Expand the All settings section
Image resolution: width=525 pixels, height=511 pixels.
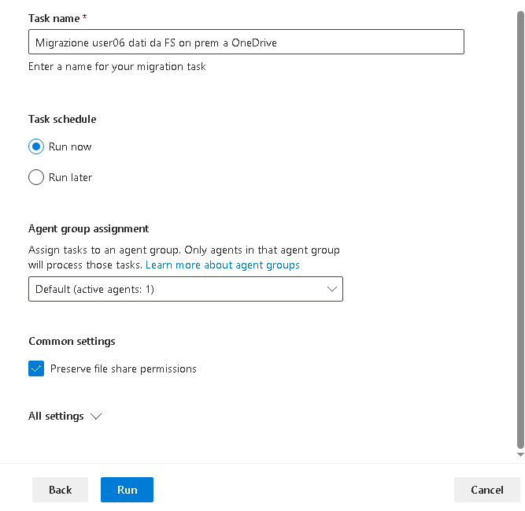65,417
